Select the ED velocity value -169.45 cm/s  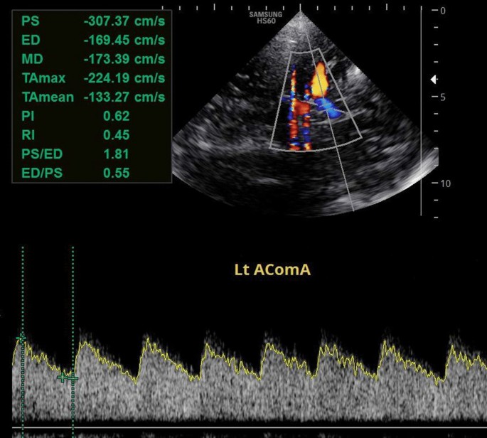point(124,40)
